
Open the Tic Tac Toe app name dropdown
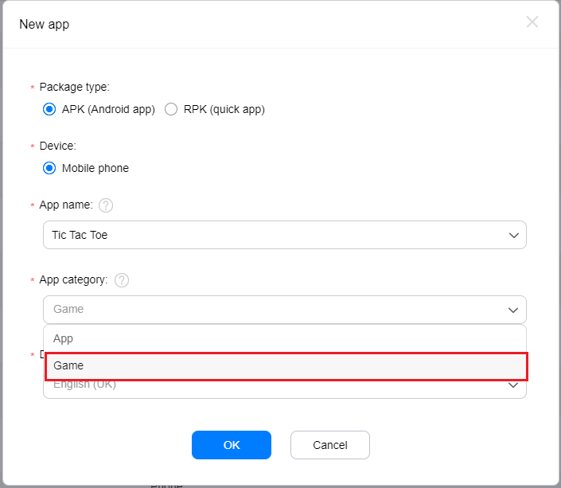coord(284,235)
